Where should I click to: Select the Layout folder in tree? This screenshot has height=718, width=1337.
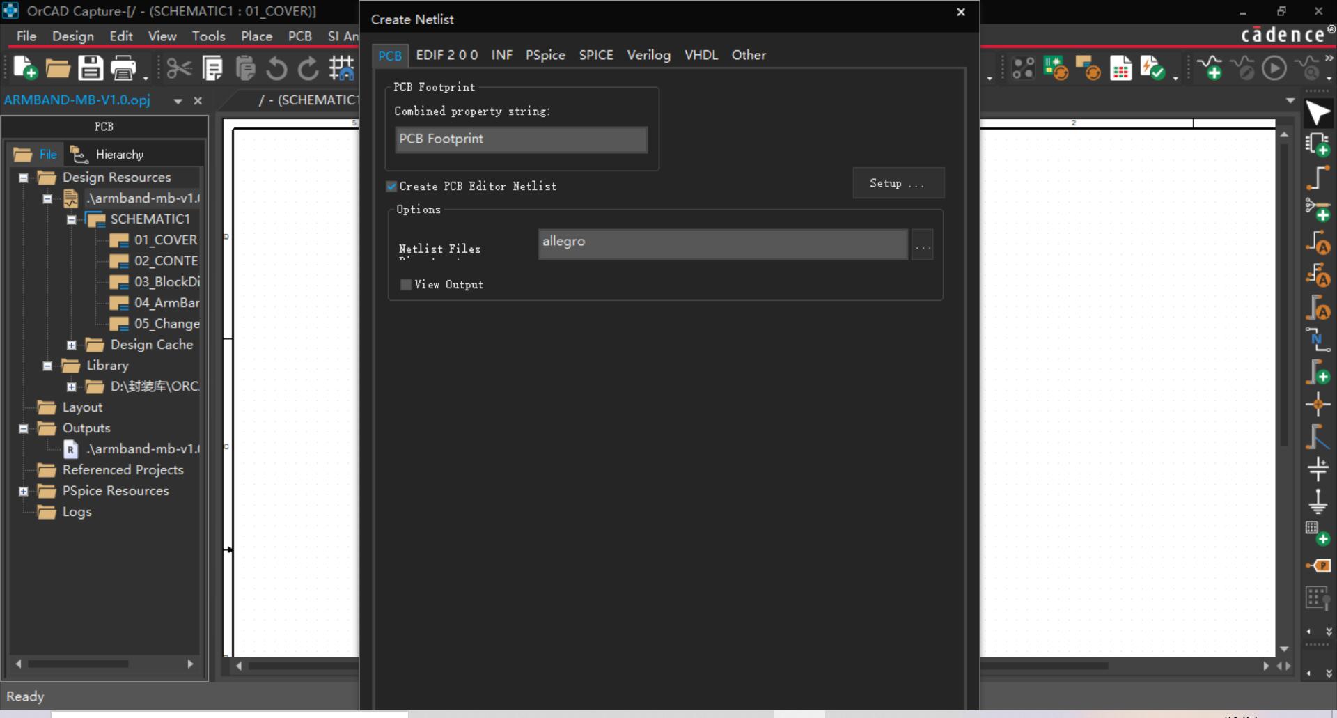coord(82,407)
